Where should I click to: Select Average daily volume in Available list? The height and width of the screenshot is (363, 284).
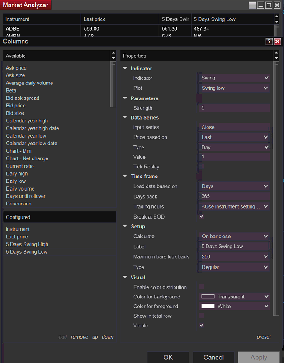[x=29, y=83]
